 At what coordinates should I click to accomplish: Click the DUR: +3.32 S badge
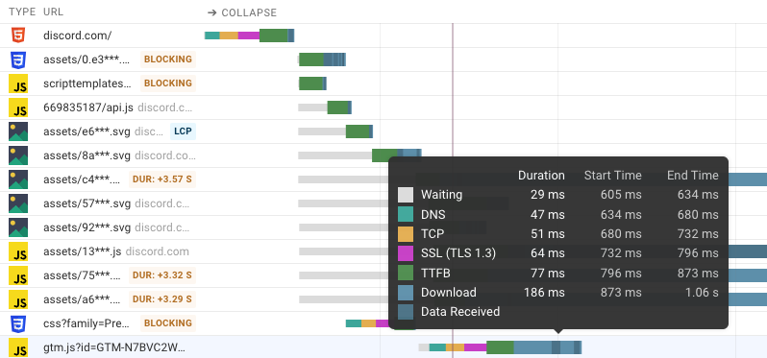(x=161, y=274)
